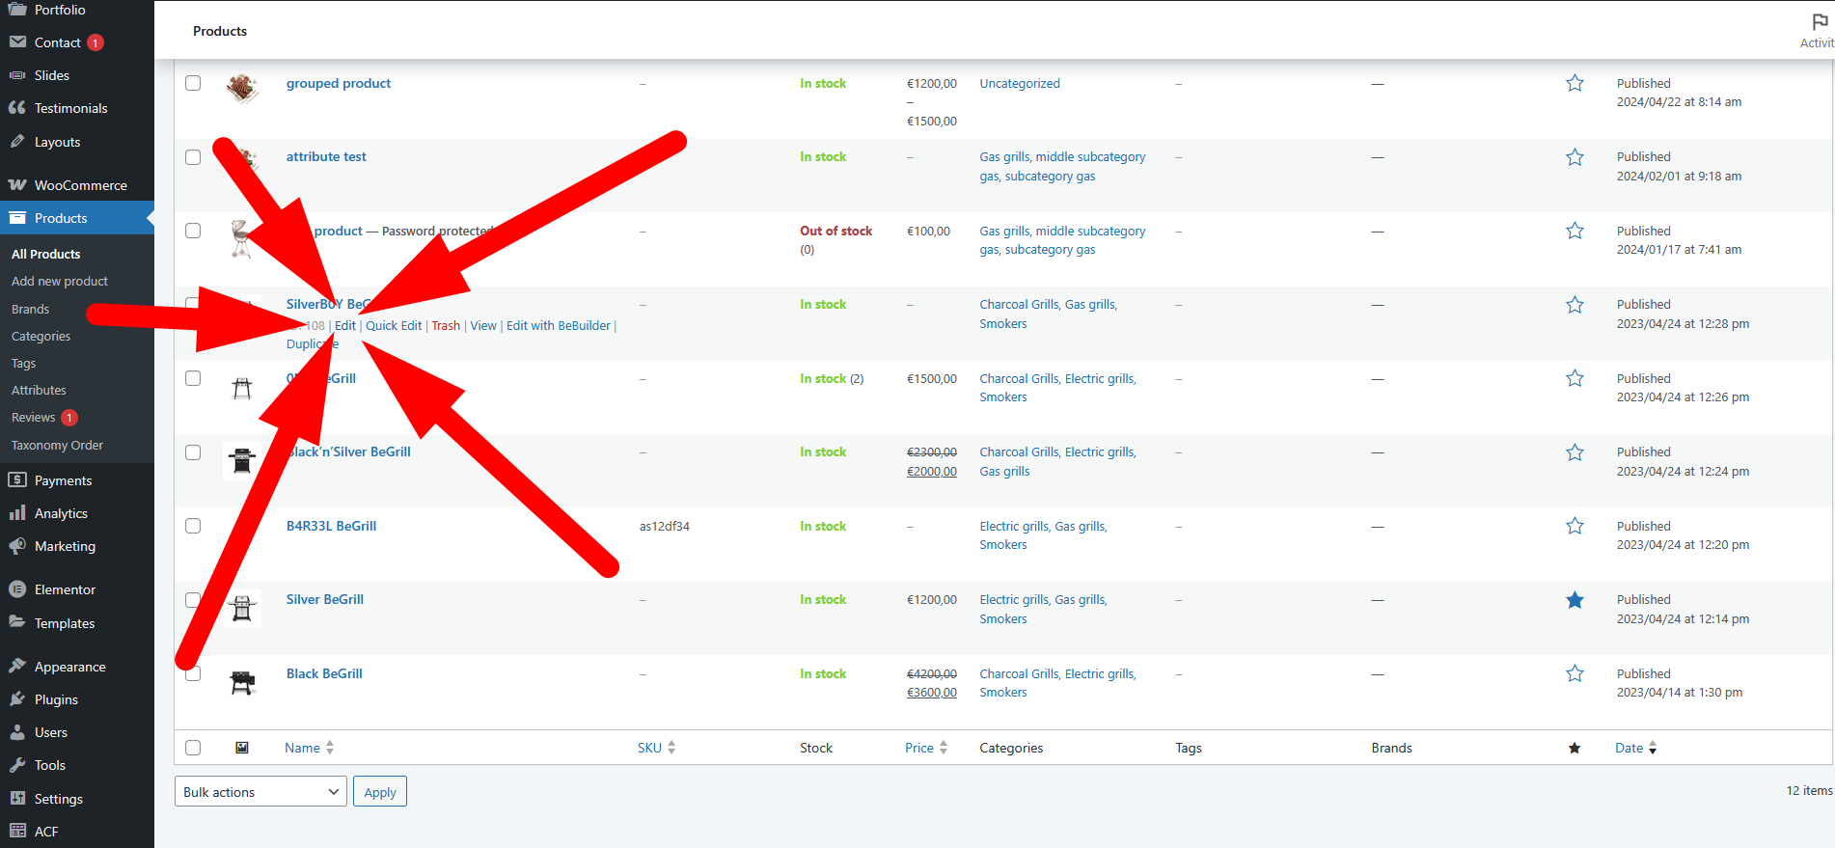Click the Silver BeGrill thumbnail
The image size is (1835, 848).
tap(242, 608)
